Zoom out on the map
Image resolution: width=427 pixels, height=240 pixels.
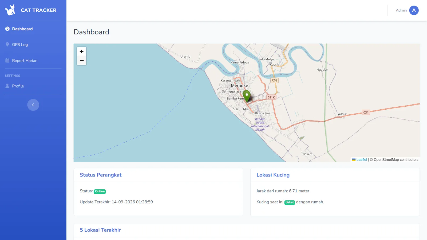click(82, 61)
